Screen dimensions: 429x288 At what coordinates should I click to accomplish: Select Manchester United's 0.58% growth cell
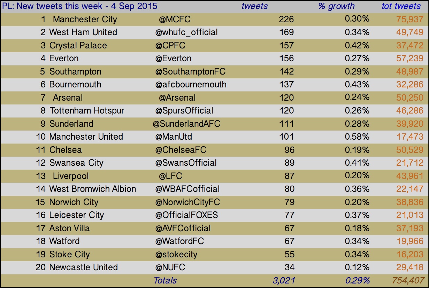click(357, 137)
